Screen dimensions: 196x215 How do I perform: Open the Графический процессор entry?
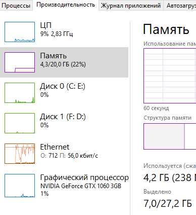(64, 186)
